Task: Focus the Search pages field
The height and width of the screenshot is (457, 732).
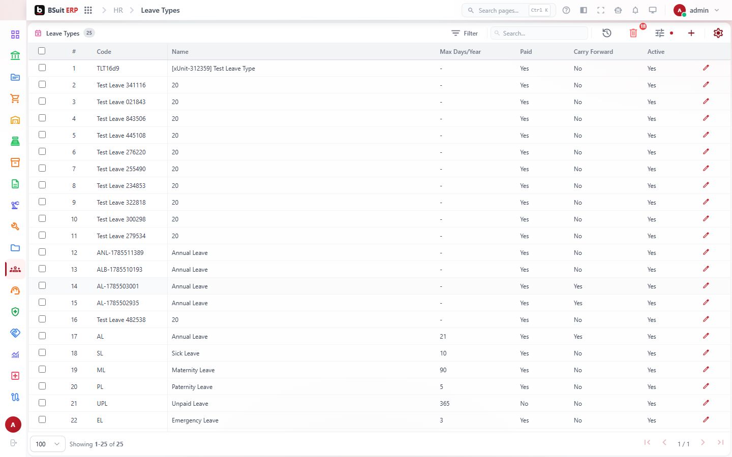Action: 508,10
